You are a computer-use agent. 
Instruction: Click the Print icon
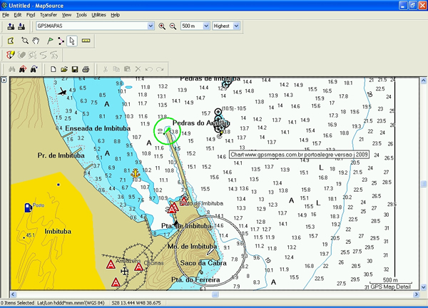click(x=86, y=69)
